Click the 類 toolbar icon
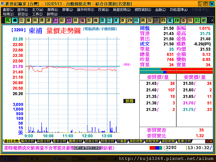Viewport: 216px width, 162px height. [76, 20]
